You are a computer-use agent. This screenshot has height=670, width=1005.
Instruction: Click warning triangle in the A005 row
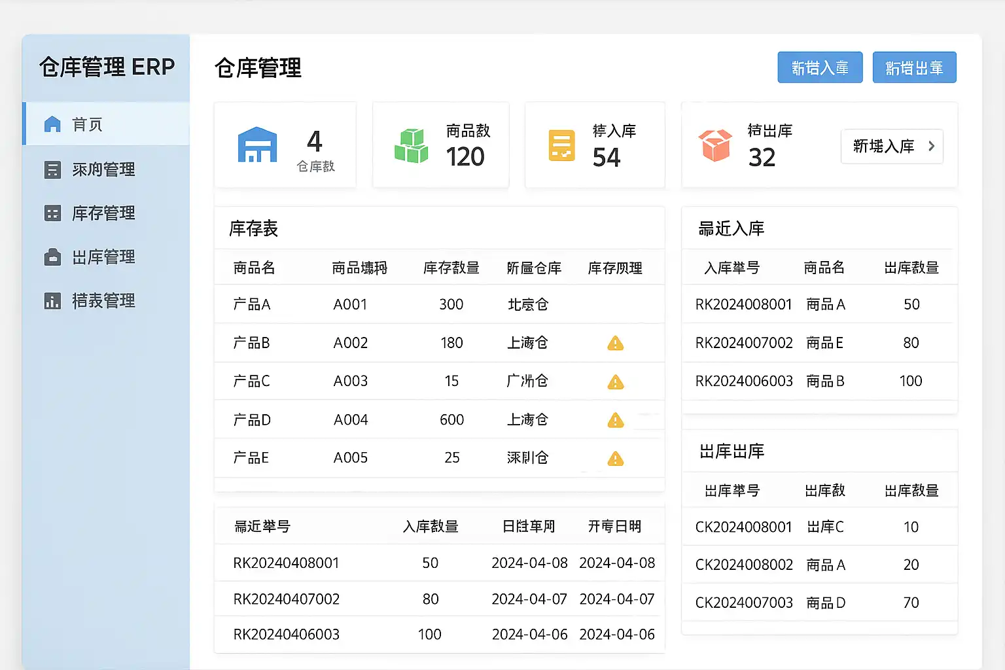tap(616, 459)
